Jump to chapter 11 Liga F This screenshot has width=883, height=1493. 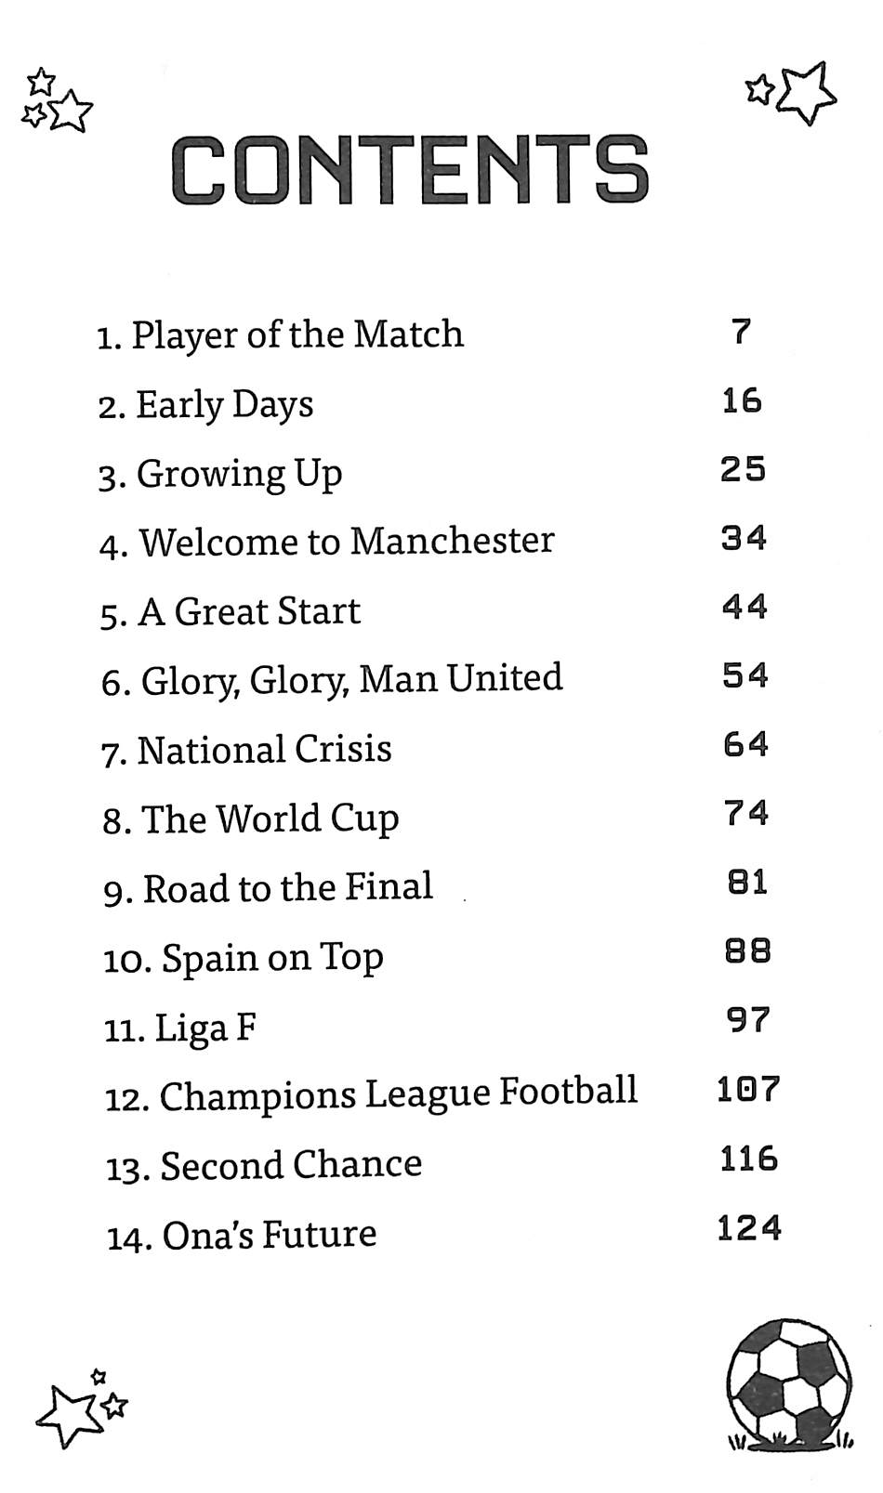(x=180, y=1028)
